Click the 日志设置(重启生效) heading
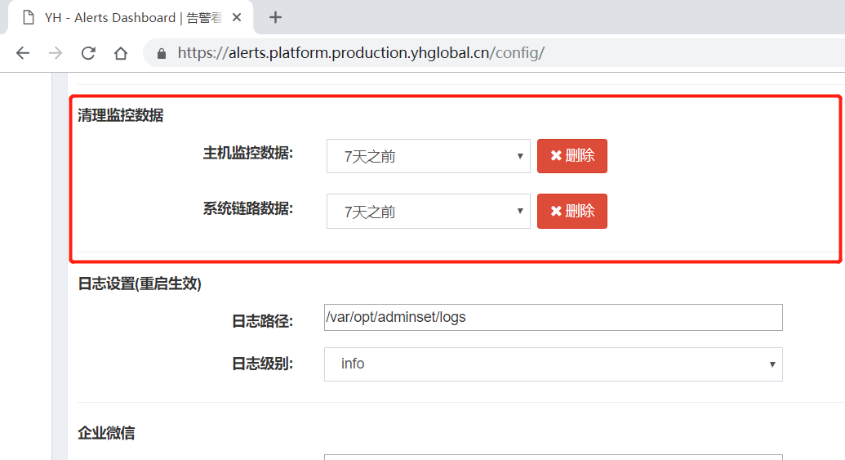 [140, 284]
